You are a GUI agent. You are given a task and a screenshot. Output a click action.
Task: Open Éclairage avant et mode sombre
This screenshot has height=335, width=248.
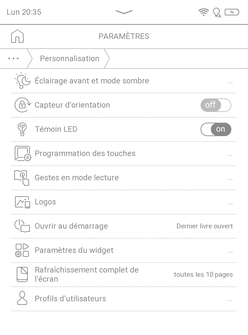click(92, 81)
